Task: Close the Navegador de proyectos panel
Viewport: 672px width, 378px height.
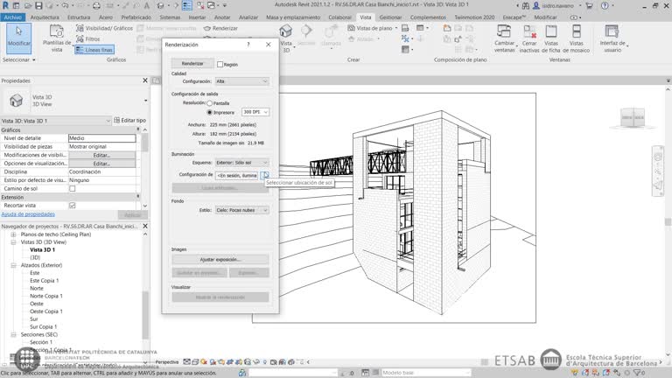Action: point(145,226)
